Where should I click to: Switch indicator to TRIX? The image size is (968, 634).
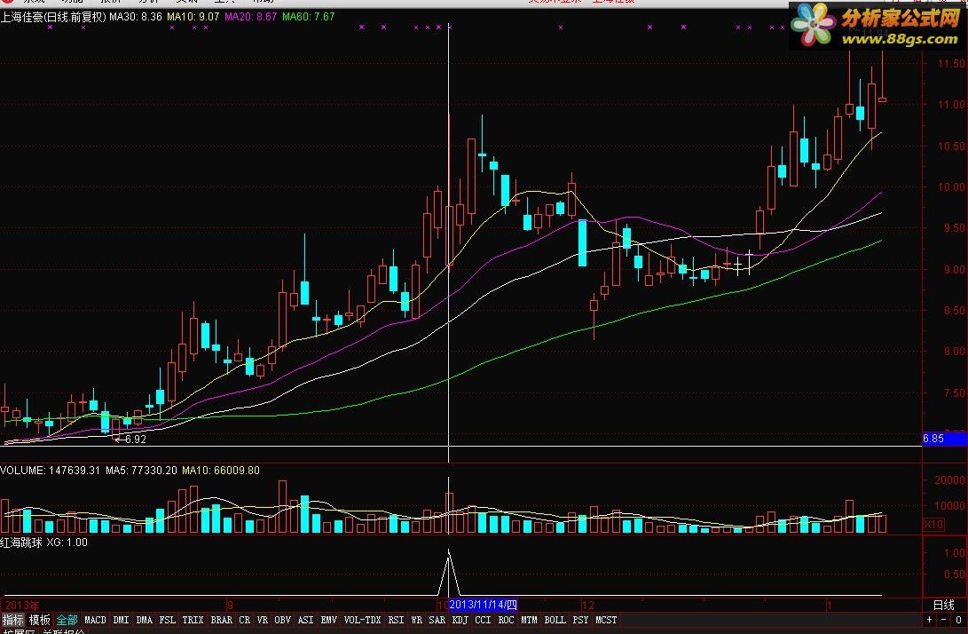click(x=193, y=620)
